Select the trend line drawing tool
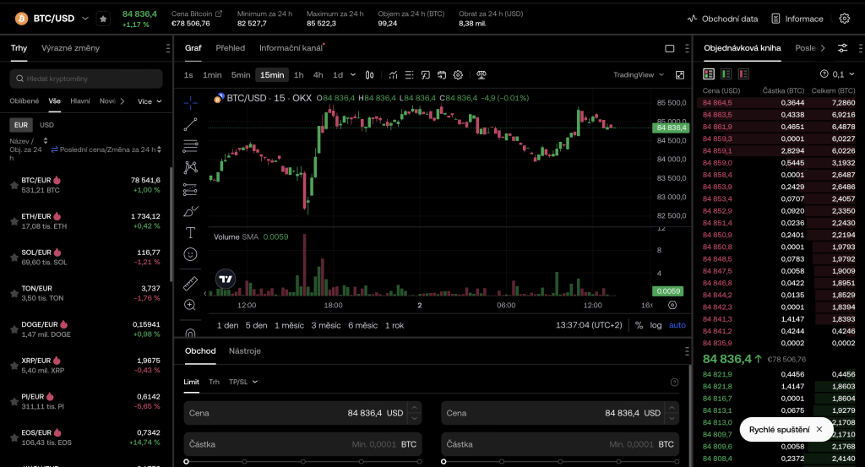Image resolution: width=865 pixels, height=467 pixels. coord(190,125)
